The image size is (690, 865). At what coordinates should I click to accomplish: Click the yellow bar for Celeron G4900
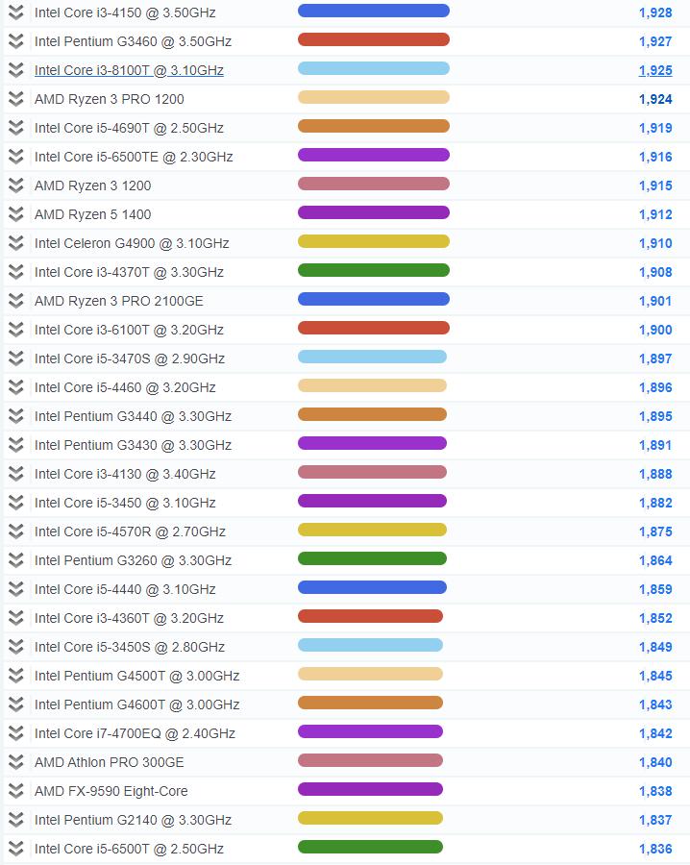[x=374, y=241]
